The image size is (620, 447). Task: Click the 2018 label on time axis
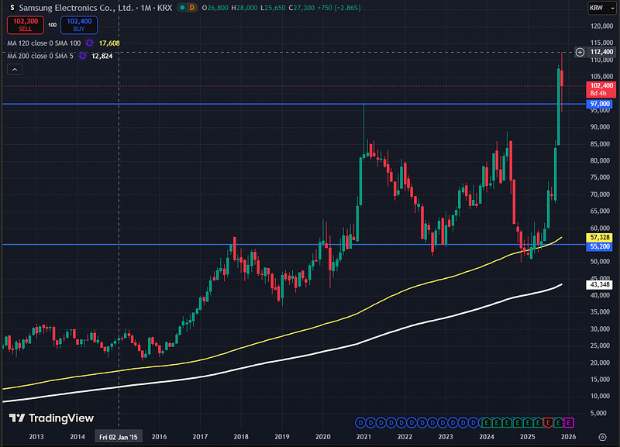[241, 437]
